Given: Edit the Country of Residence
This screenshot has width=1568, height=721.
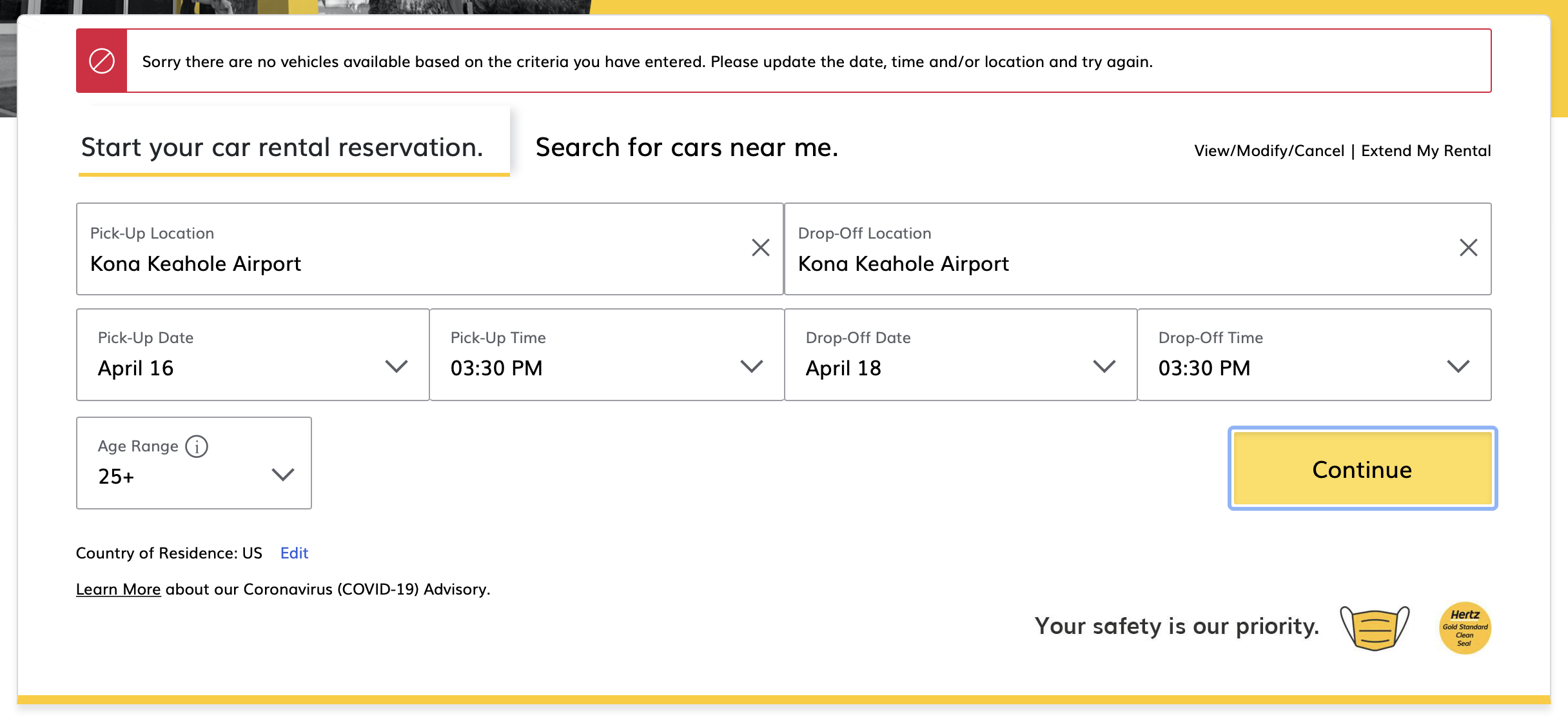Looking at the screenshot, I should (x=294, y=553).
